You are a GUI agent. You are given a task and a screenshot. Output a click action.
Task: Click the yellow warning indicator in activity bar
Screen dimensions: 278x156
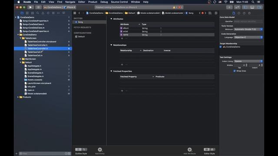(x=174, y=7)
